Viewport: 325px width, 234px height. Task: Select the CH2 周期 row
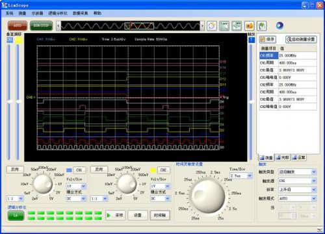coord(288,92)
